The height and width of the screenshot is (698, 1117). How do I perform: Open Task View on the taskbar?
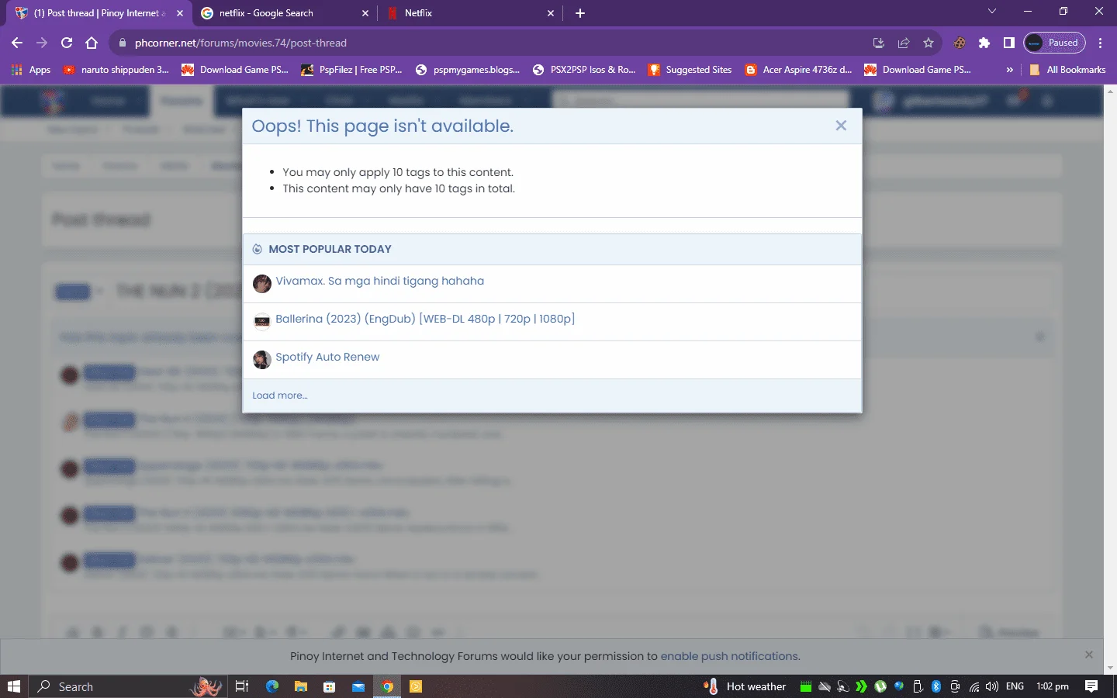point(242,686)
